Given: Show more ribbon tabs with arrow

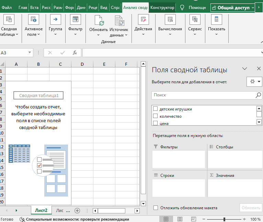Looking at the screenshot, I should [259, 8].
